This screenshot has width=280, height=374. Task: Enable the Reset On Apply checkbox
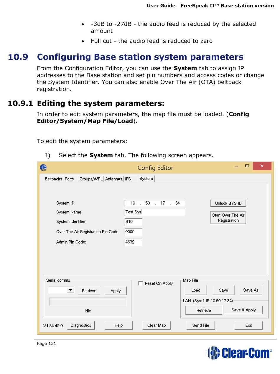[x=141, y=283]
